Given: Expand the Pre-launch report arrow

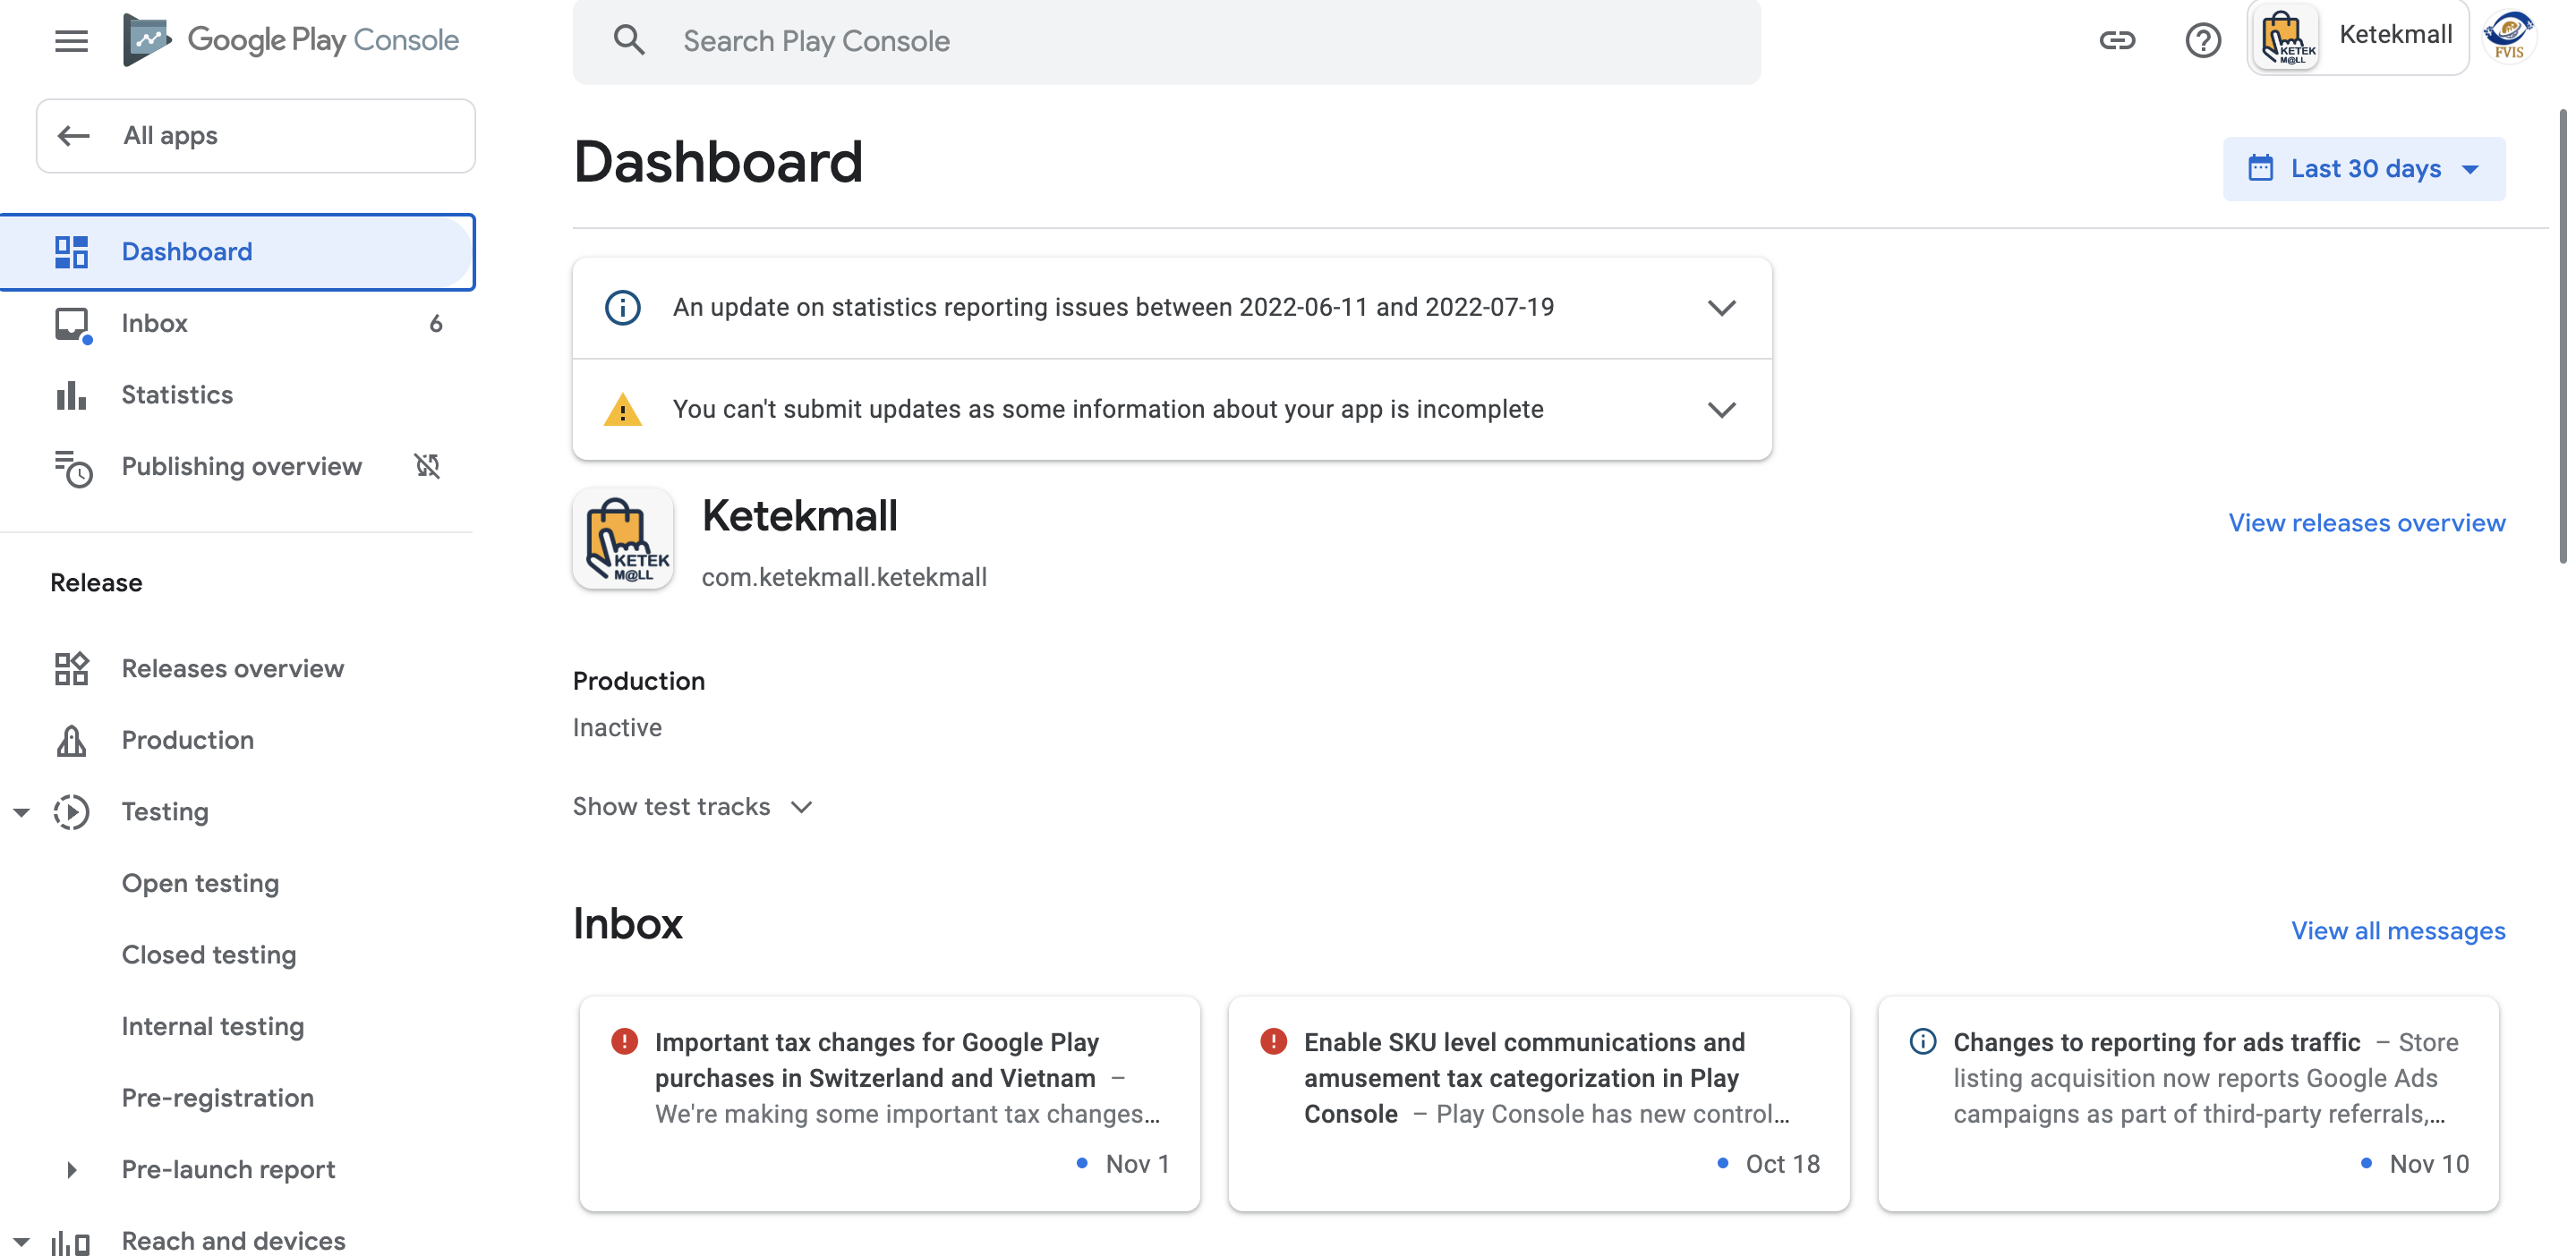Looking at the screenshot, I should pos(72,1170).
